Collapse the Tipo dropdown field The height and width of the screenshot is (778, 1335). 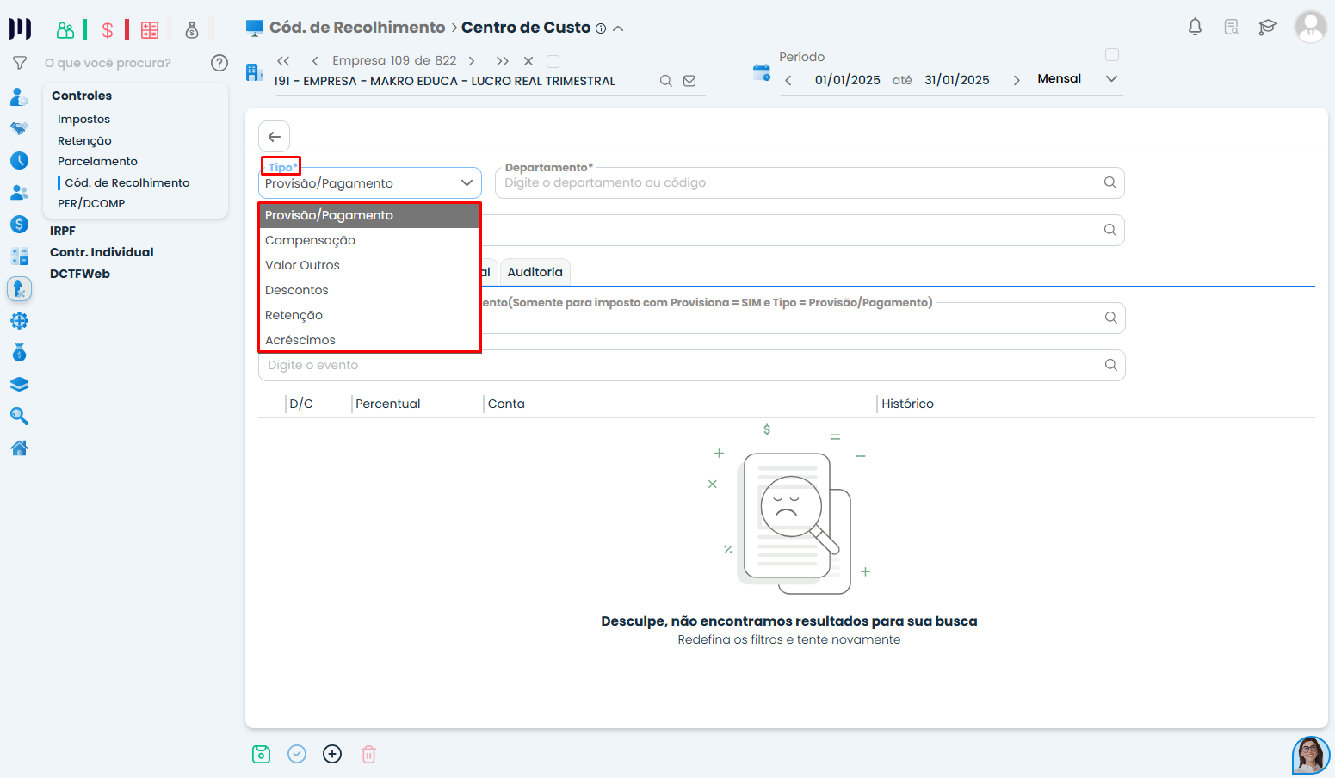pos(467,183)
